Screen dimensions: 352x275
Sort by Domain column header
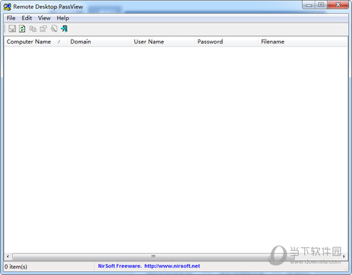pyautogui.click(x=99, y=42)
